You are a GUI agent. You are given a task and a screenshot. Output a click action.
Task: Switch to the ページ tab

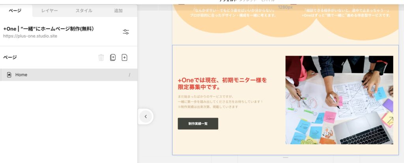15,11
